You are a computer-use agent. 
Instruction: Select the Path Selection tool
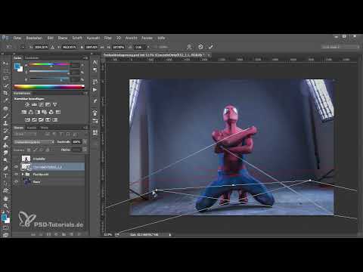click(5, 183)
